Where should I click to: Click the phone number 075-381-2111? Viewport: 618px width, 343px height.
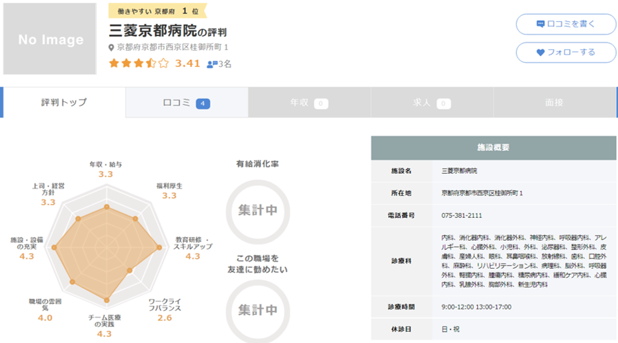(461, 215)
